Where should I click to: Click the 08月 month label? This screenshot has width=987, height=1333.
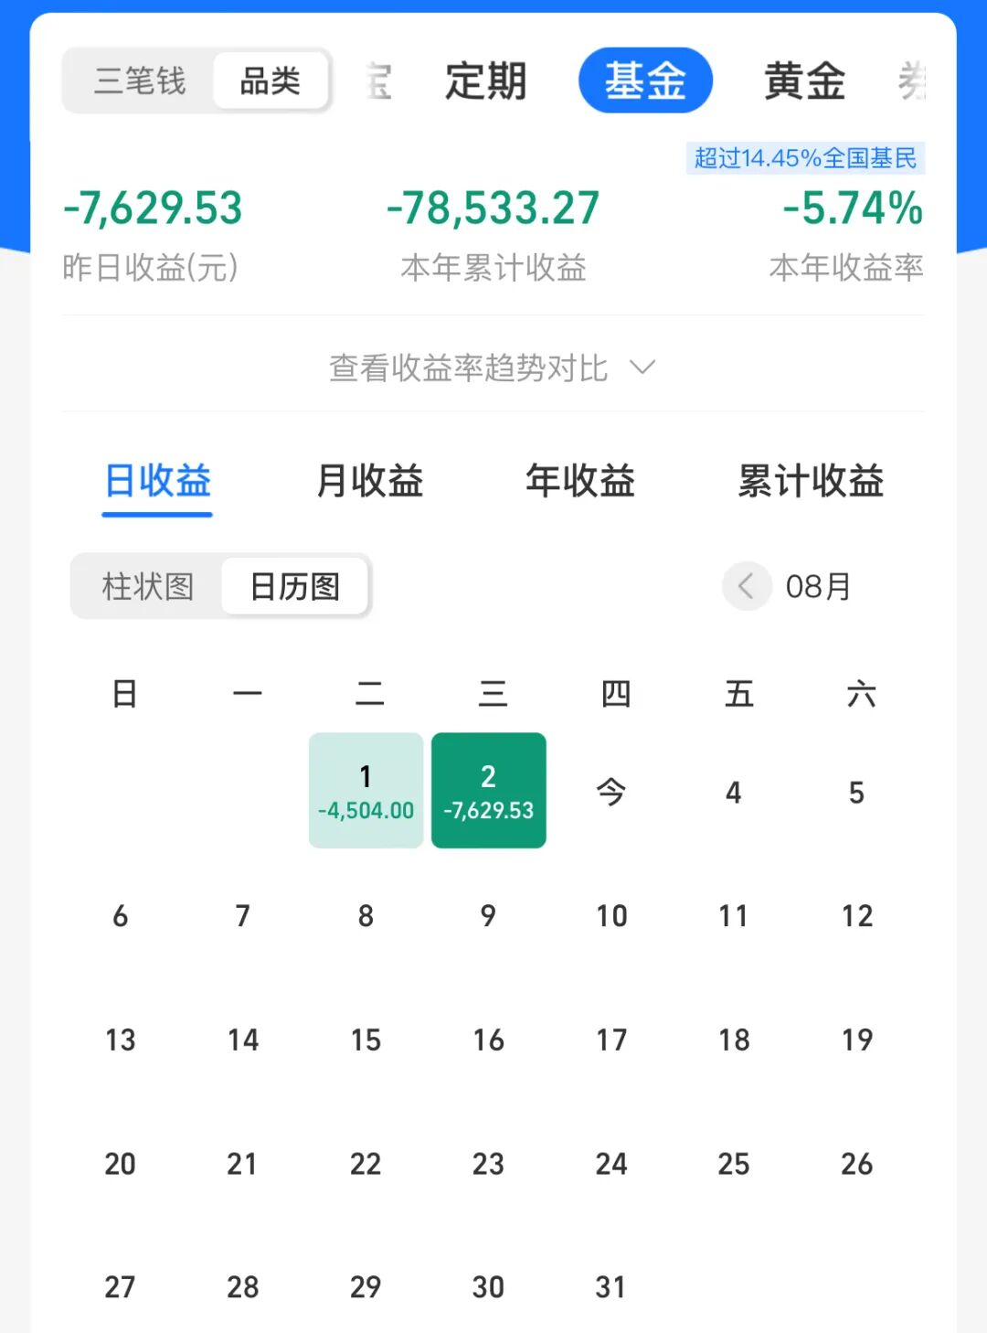click(x=818, y=586)
